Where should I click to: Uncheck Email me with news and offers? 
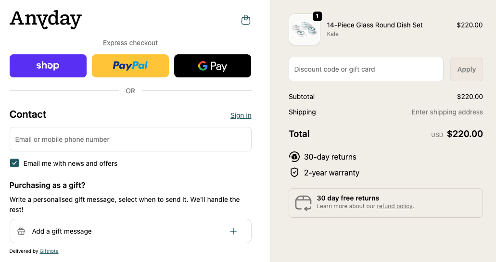pos(14,163)
